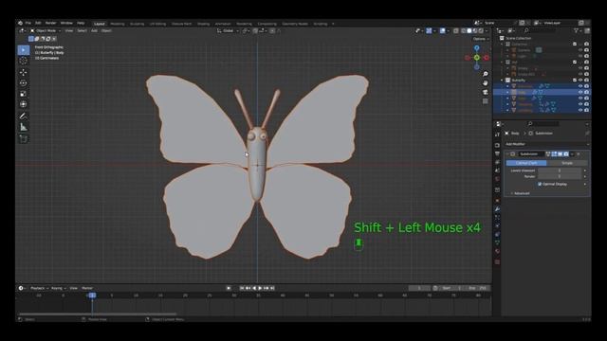Toggle snapping magnet in viewport header
This screenshot has height=341, width=607.
[255, 30]
